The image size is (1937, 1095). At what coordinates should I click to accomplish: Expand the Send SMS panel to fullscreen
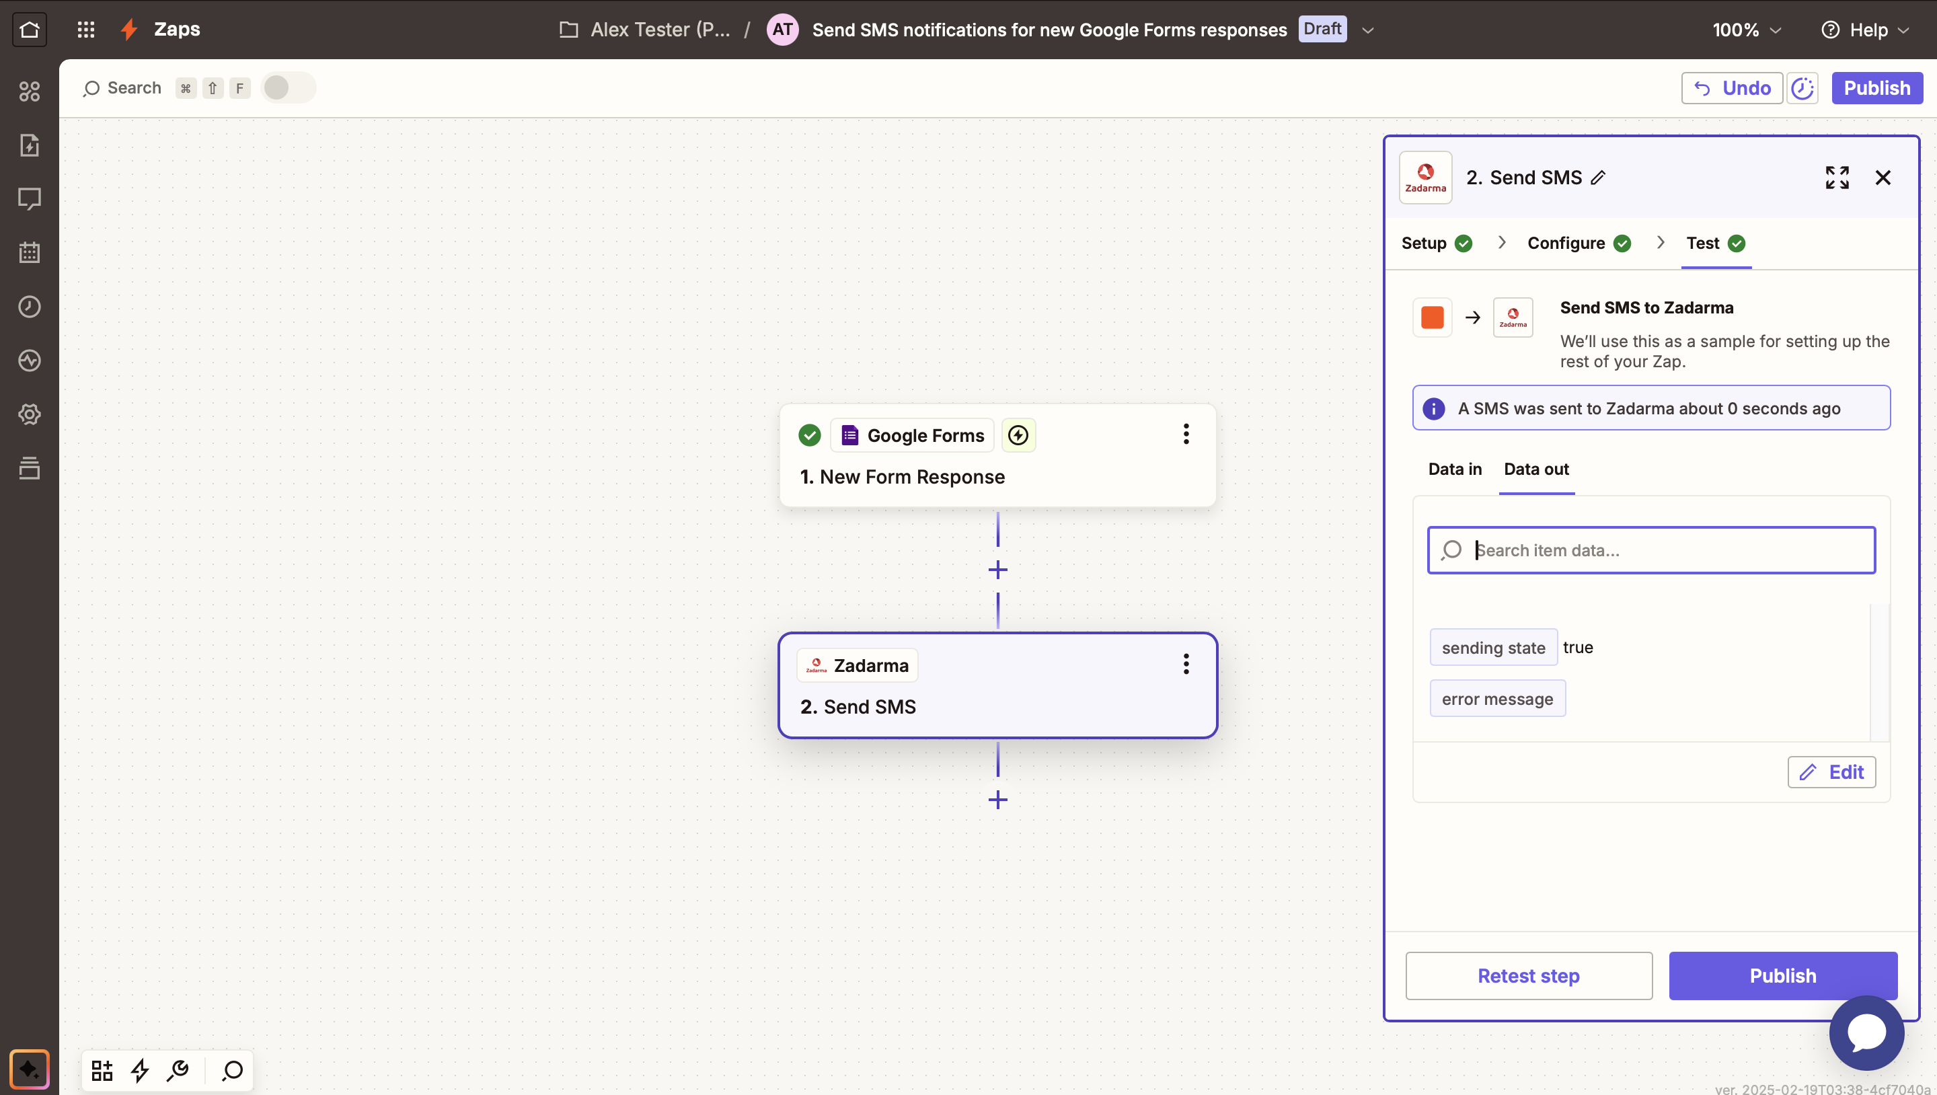coord(1836,178)
